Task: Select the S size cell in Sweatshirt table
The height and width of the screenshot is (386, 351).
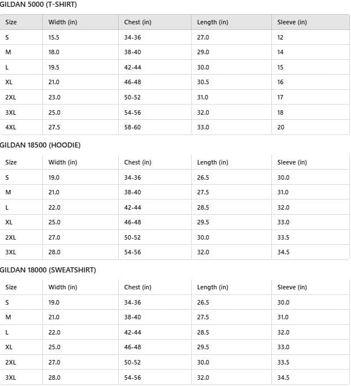Action: point(7,302)
